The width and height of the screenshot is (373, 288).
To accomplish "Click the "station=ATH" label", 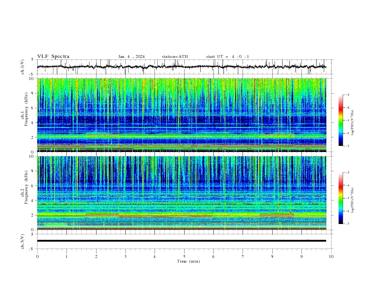I will pos(175,56).
